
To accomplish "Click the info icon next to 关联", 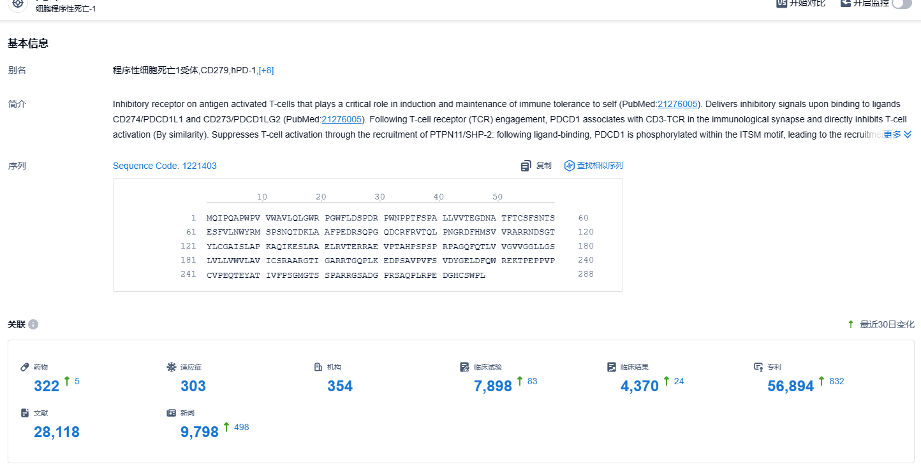I will click(x=33, y=324).
